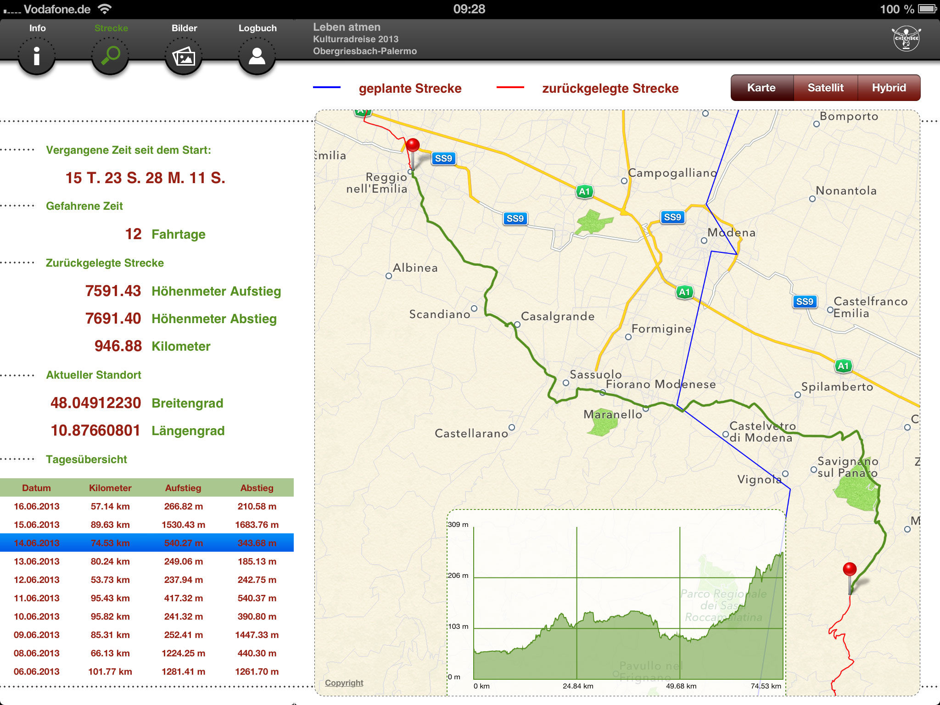Tap the 101.77 km cell
This screenshot has width=940, height=705.
click(x=110, y=671)
